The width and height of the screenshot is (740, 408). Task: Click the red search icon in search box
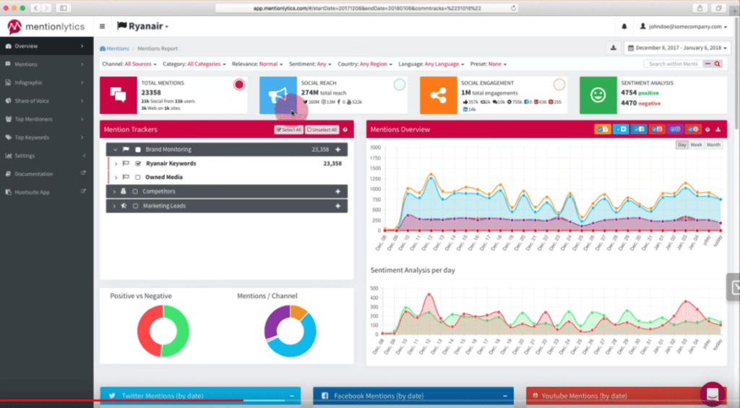coord(718,64)
